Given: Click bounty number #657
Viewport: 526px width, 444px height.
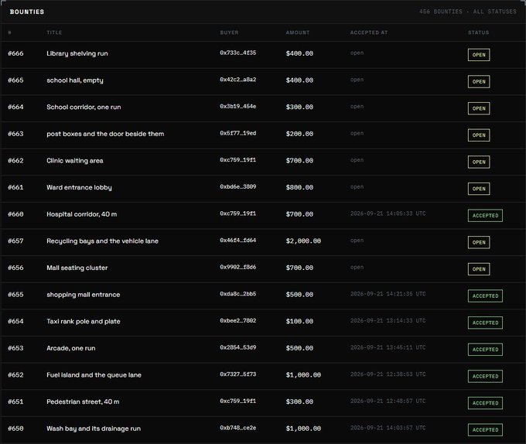Looking at the screenshot, I should [x=15, y=241].
